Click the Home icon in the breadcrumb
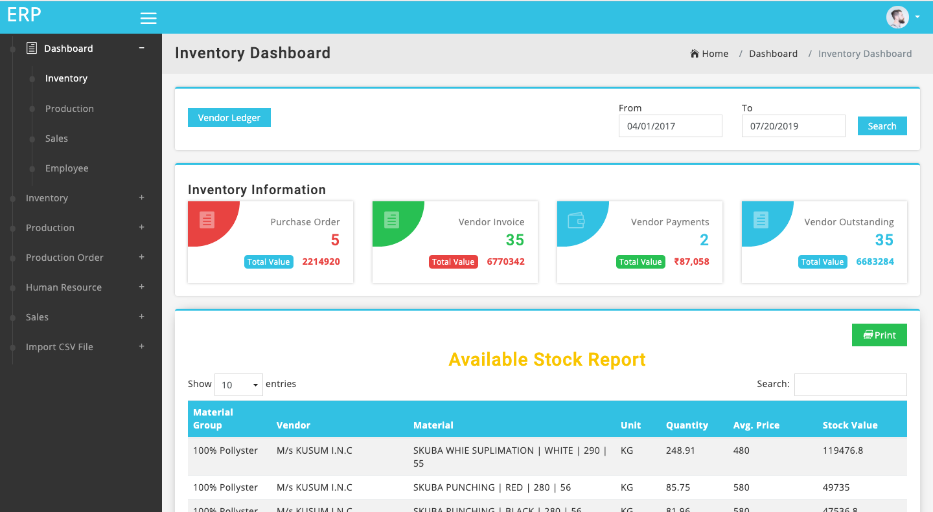This screenshot has height=512, width=933. 695,54
